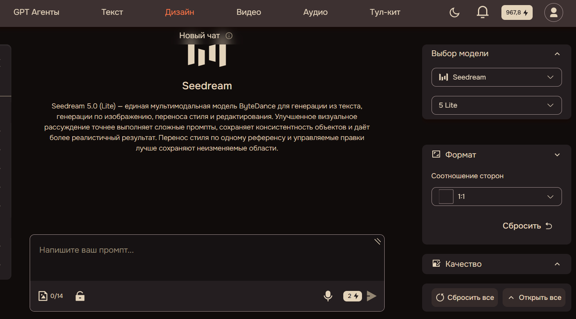Image resolution: width=576 pixels, height=319 pixels.
Task: Collapse Выбор модели panel
Action: (557, 54)
